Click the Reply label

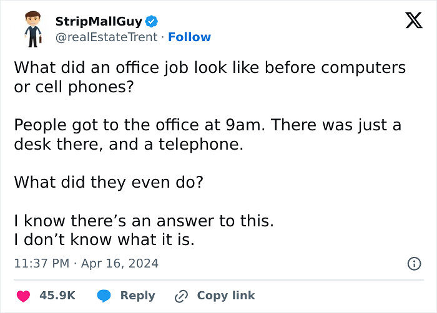137,296
